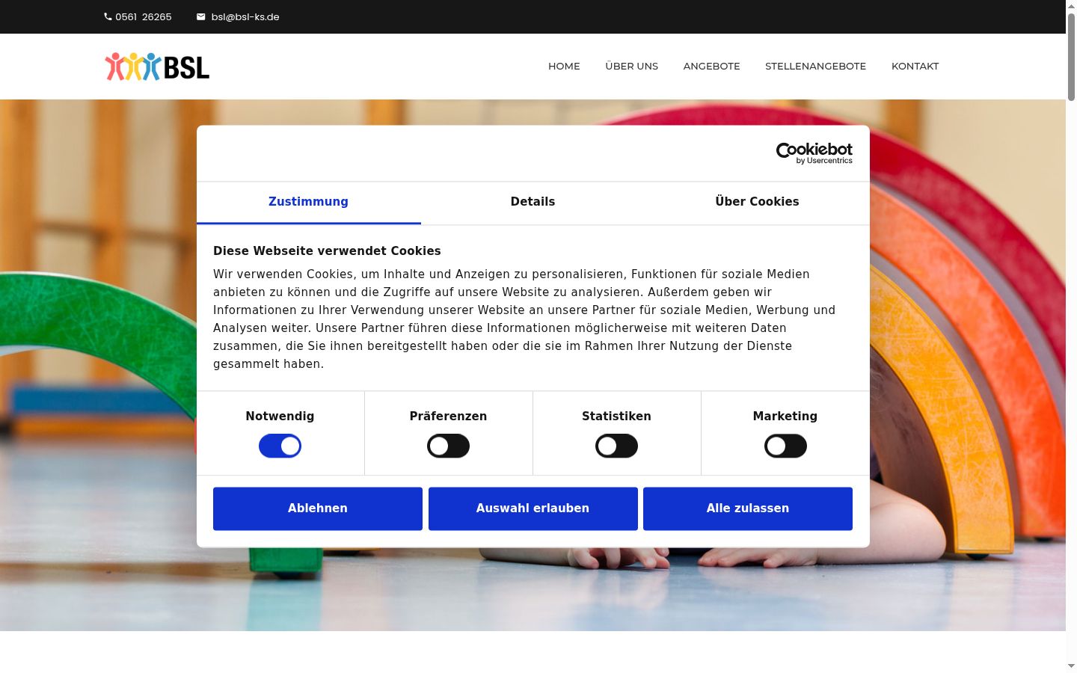The image size is (1077, 673).
Task: Click the scrollbar up arrow
Action: pos(1071,6)
